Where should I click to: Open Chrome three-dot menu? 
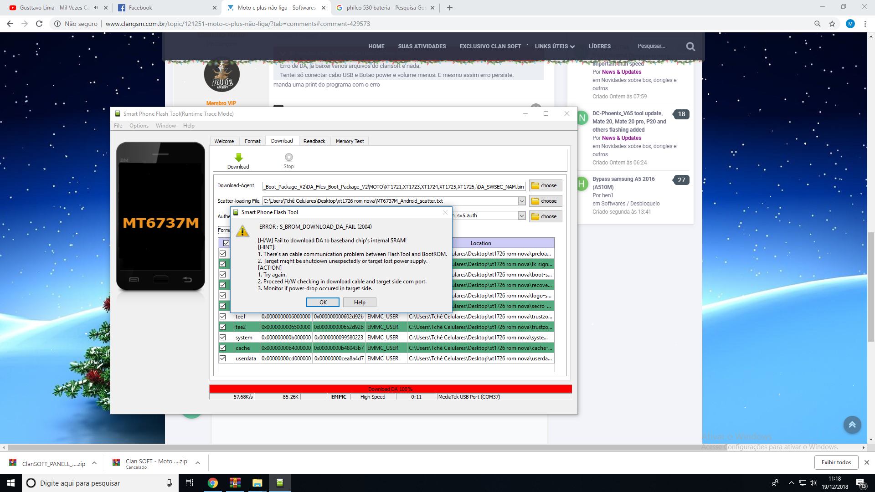[865, 24]
